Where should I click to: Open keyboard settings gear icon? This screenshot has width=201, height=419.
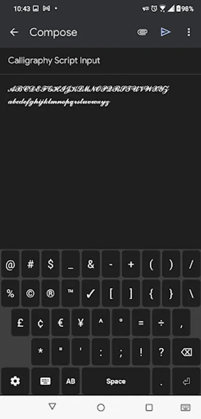[x=15, y=381]
